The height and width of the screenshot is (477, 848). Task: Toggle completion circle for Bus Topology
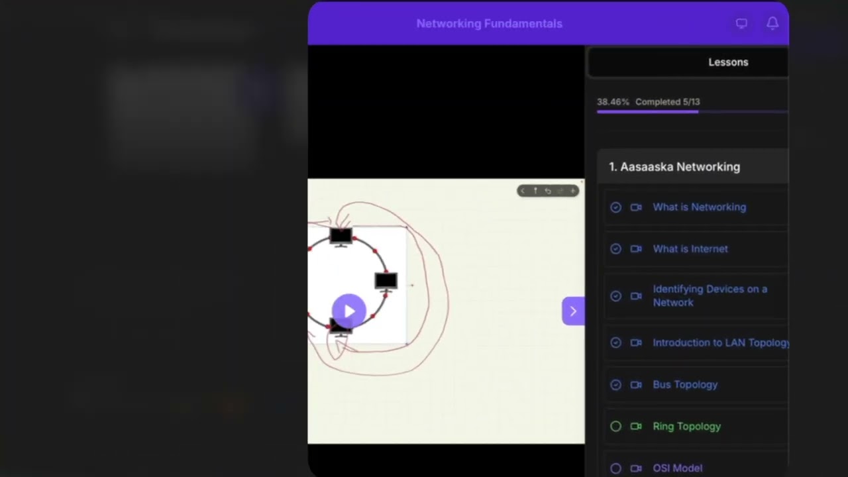coord(615,385)
